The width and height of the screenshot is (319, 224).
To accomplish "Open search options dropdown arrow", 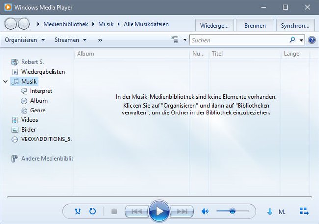I will pyautogui.click(x=301, y=40).
